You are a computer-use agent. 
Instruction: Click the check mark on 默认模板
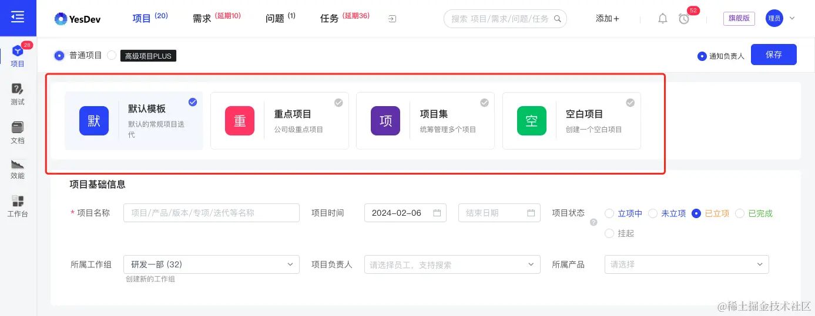(x=193, y=102)
